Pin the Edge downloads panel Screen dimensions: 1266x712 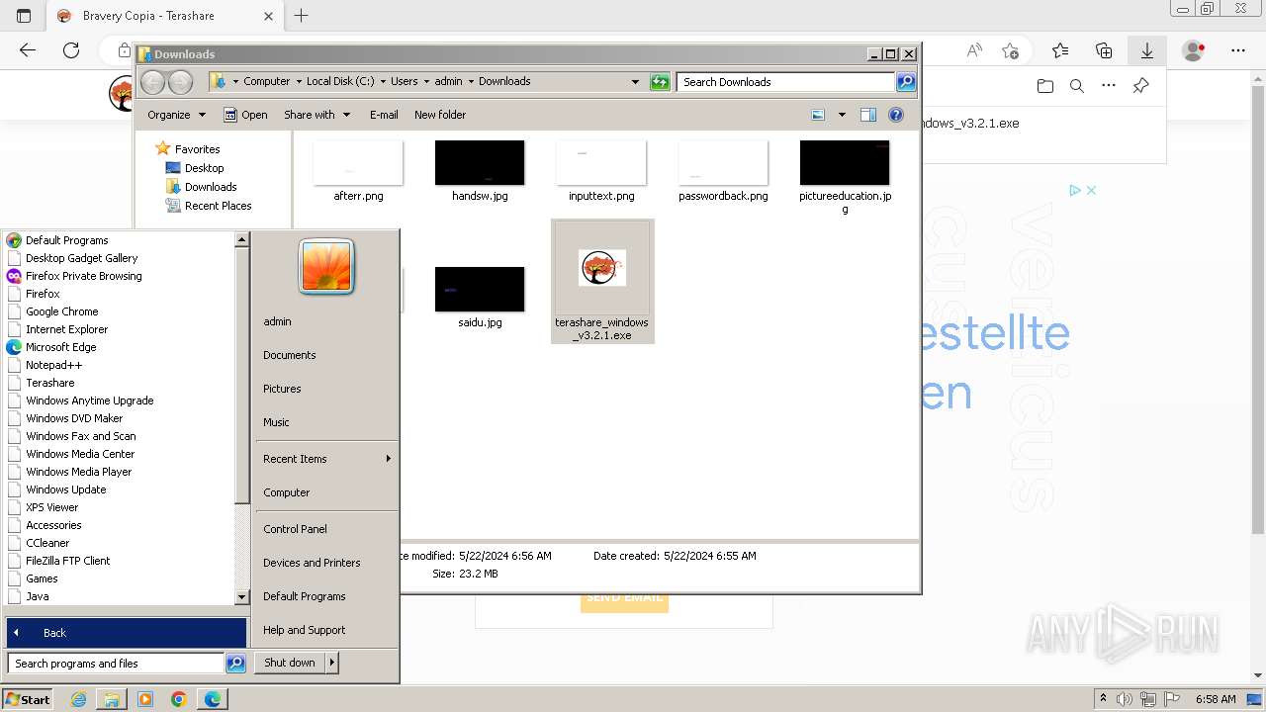coord(1140,86)
